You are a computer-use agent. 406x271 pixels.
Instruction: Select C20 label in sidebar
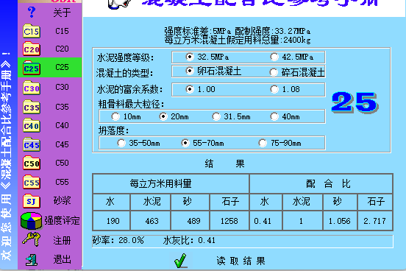(62, 49)
